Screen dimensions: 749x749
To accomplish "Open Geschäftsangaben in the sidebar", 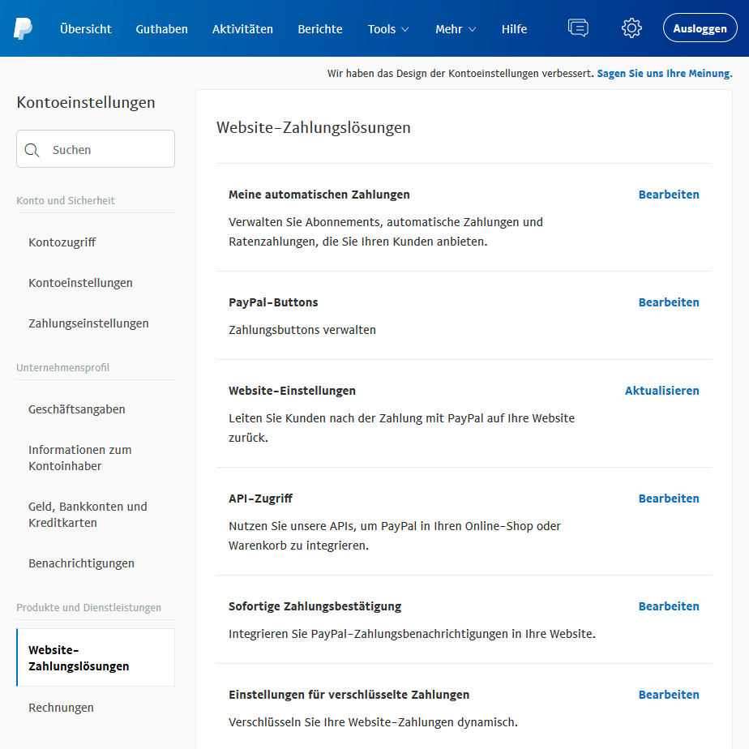I will pos(76,409).
